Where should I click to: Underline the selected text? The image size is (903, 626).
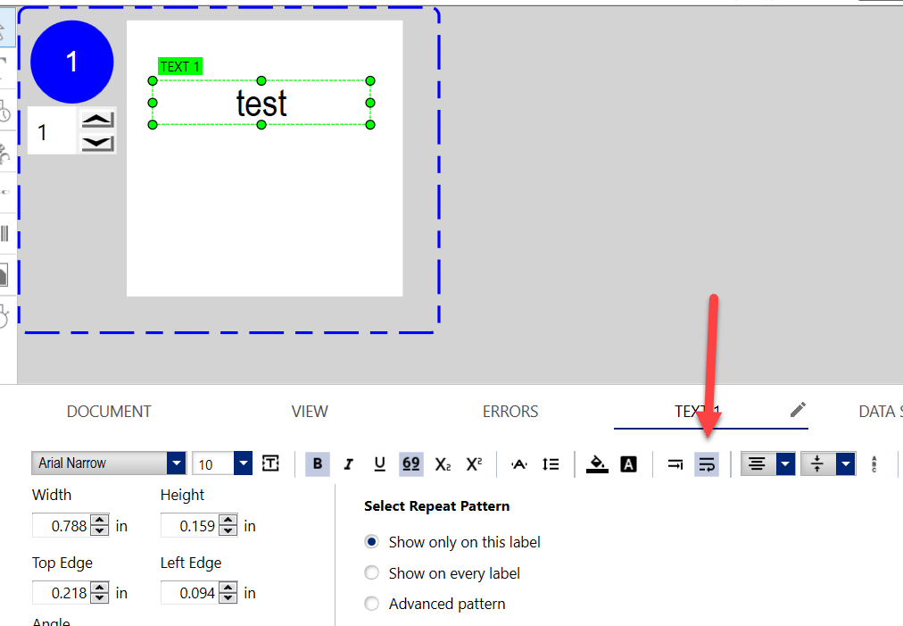(379, 463)
